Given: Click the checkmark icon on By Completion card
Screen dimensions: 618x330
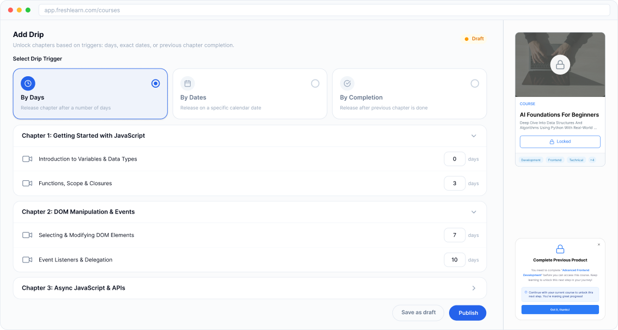Looking at the screenshot, I should coord(347,83).
